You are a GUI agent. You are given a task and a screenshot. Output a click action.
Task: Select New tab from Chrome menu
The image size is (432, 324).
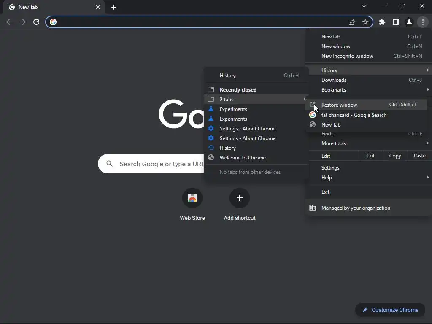[369, 37]
